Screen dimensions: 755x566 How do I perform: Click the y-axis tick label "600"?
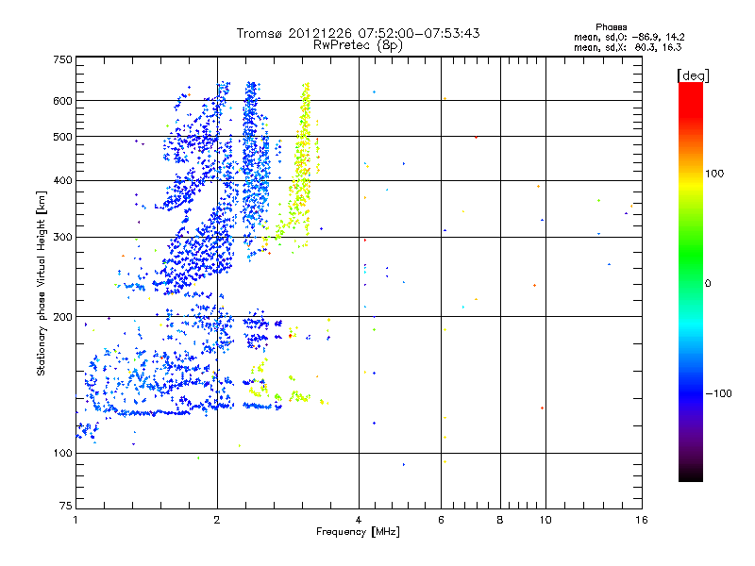62,101
